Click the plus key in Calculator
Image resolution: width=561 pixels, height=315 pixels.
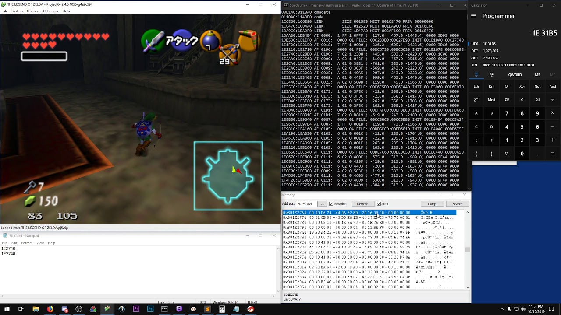[x=552, y=140]
